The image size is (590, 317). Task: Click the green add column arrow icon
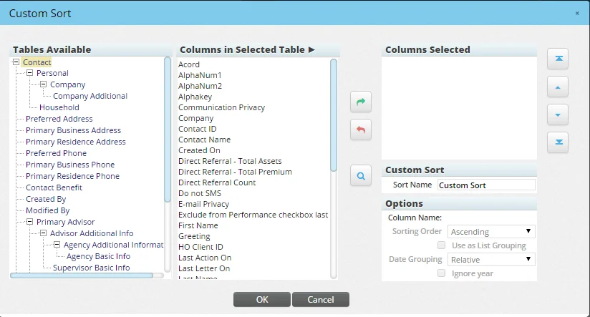coord(361,102)
